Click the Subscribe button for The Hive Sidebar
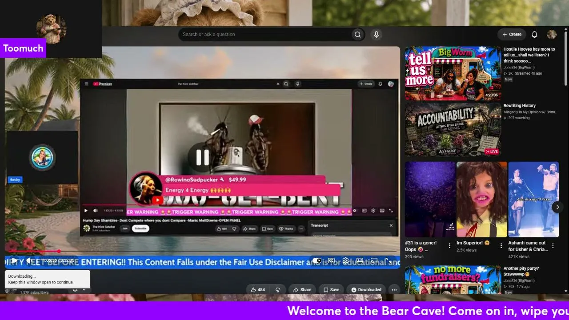 (140, 228)
